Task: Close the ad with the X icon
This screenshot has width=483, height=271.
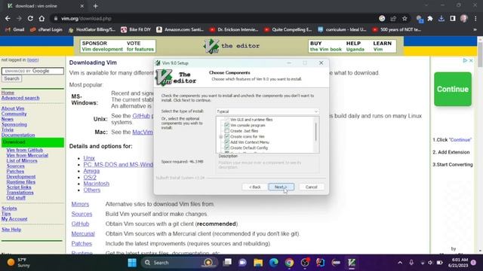Action: coord(471,60)
